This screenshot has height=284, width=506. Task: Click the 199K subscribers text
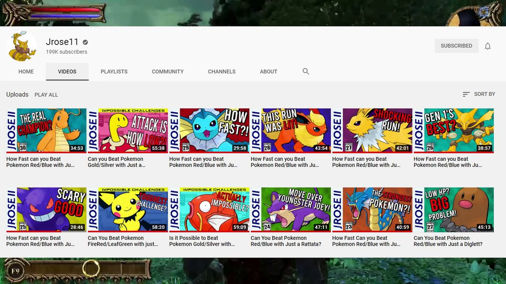pos(66,52)
